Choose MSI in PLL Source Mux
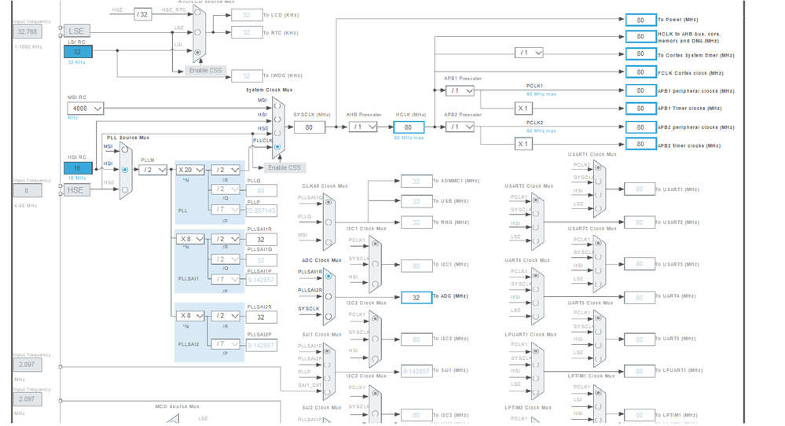The height and width of the screenshot is (426, 785). coord(125,149)
